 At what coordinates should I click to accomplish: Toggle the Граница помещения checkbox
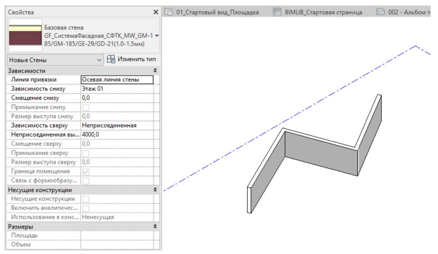[x=85, y=172]
